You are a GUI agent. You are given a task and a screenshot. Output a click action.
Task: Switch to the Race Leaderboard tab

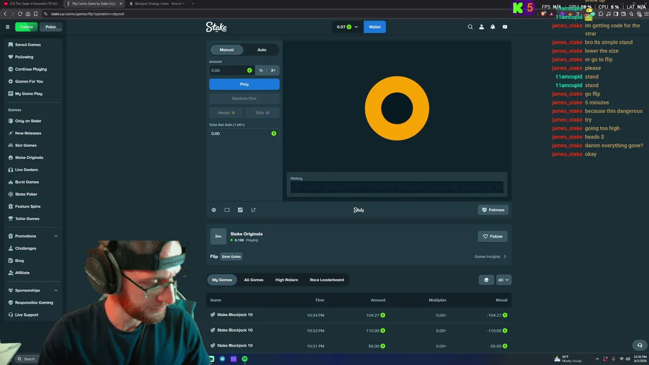tap(327, 280)
